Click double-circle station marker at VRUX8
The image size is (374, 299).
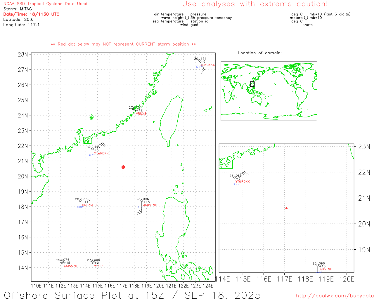134,109
